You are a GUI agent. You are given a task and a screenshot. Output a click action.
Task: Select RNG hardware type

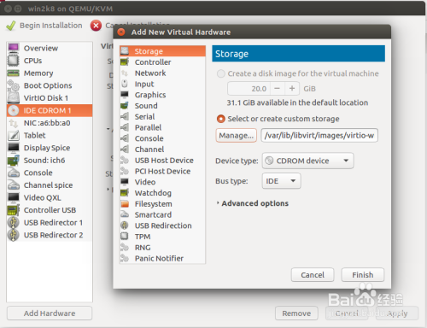tap(162, 248)
